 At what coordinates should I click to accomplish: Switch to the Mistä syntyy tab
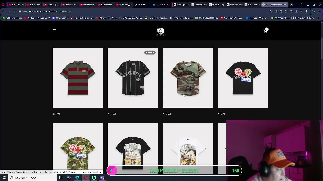coord(123,5)
